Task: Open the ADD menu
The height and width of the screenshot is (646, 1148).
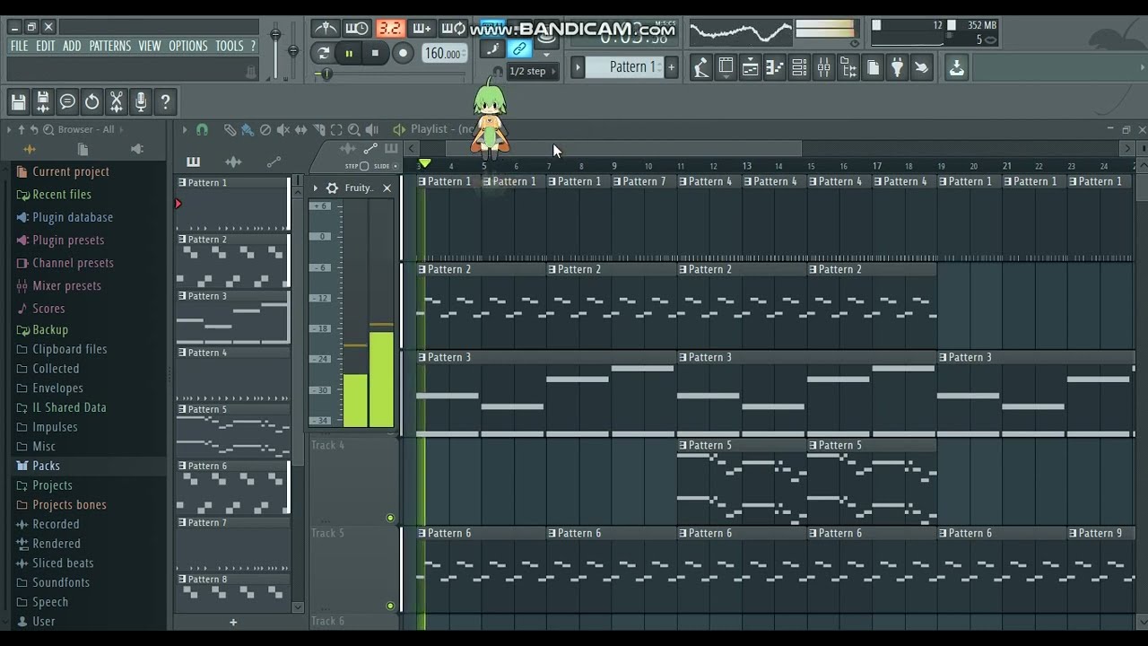Action: point(72,46)
